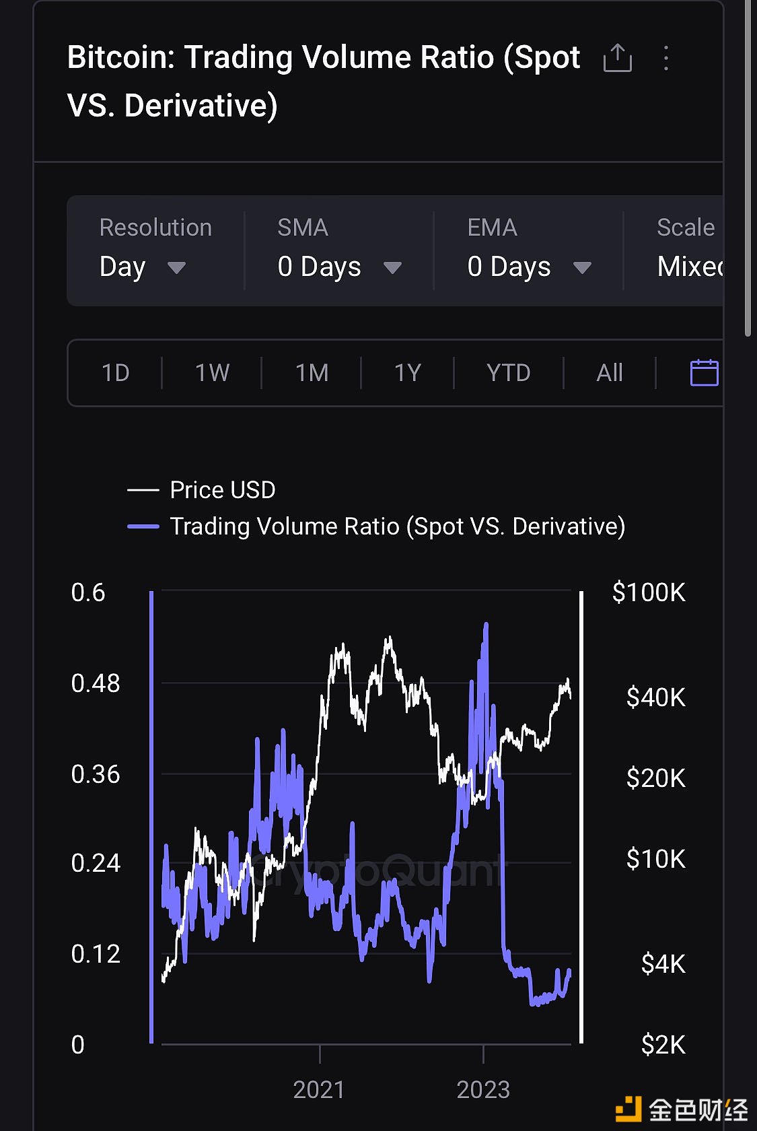Select the YTD time range
Image resolution: width=757 pixels, height=1131 pixels.
509,372
